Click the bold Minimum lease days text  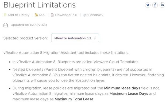pyautogui.click(x=122, y=88)
